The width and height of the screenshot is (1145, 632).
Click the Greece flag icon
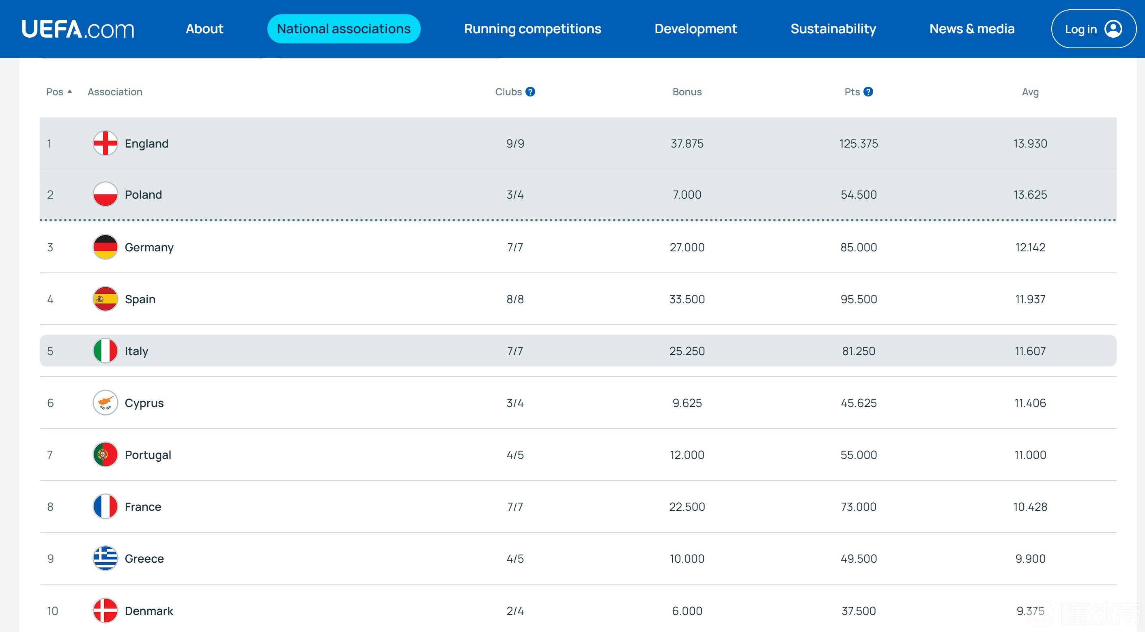coord(105,558)
